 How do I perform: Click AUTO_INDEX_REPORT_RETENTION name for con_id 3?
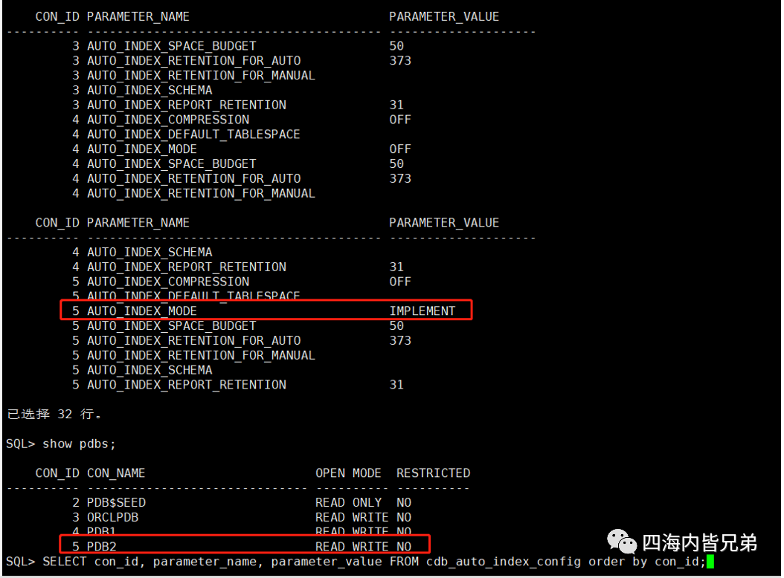pyautogui.click(x=187, y=105)
